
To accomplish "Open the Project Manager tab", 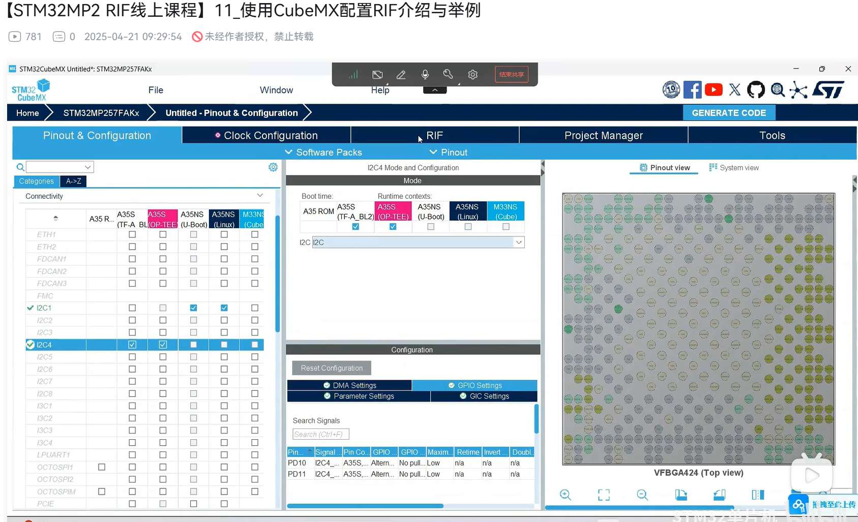I will [604, 135].
